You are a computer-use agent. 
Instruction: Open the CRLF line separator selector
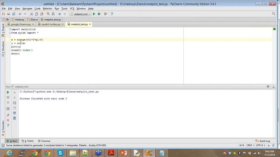click(x=250, y=145)
